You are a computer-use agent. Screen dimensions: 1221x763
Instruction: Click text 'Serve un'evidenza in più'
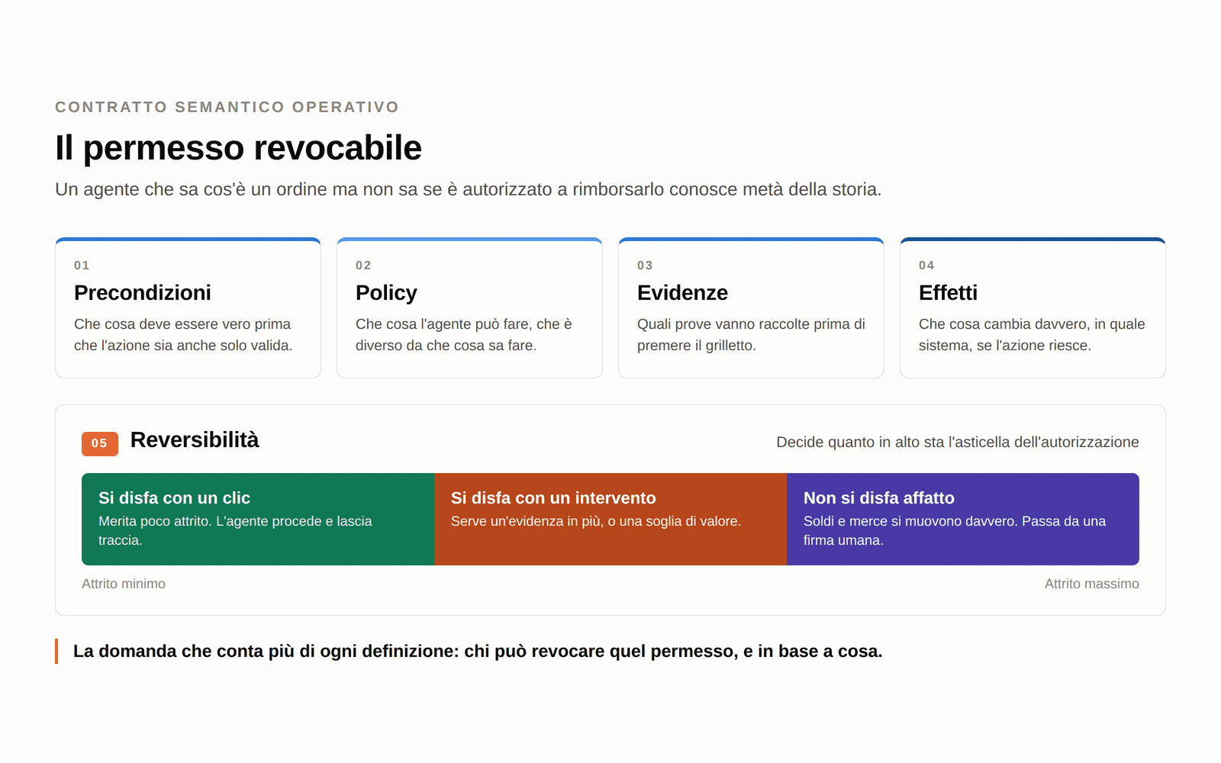point(596,521)
